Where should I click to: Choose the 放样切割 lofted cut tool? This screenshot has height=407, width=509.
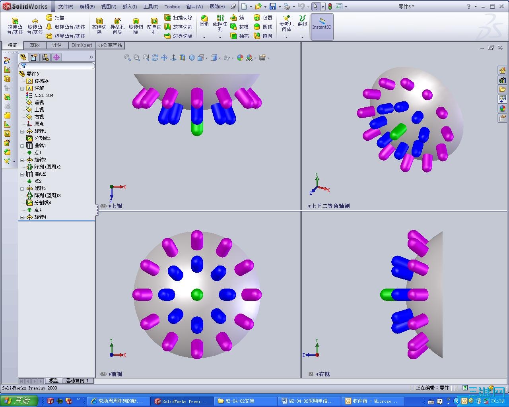point(178,27)
